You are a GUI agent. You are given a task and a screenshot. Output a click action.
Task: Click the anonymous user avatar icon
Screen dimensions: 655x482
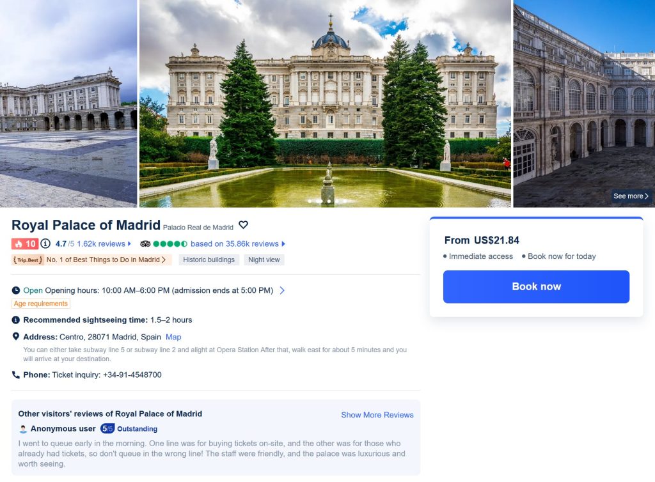click(x=24, y=429)
